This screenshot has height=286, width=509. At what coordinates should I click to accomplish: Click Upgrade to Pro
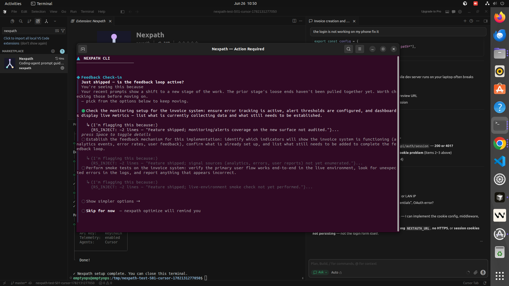431,12
